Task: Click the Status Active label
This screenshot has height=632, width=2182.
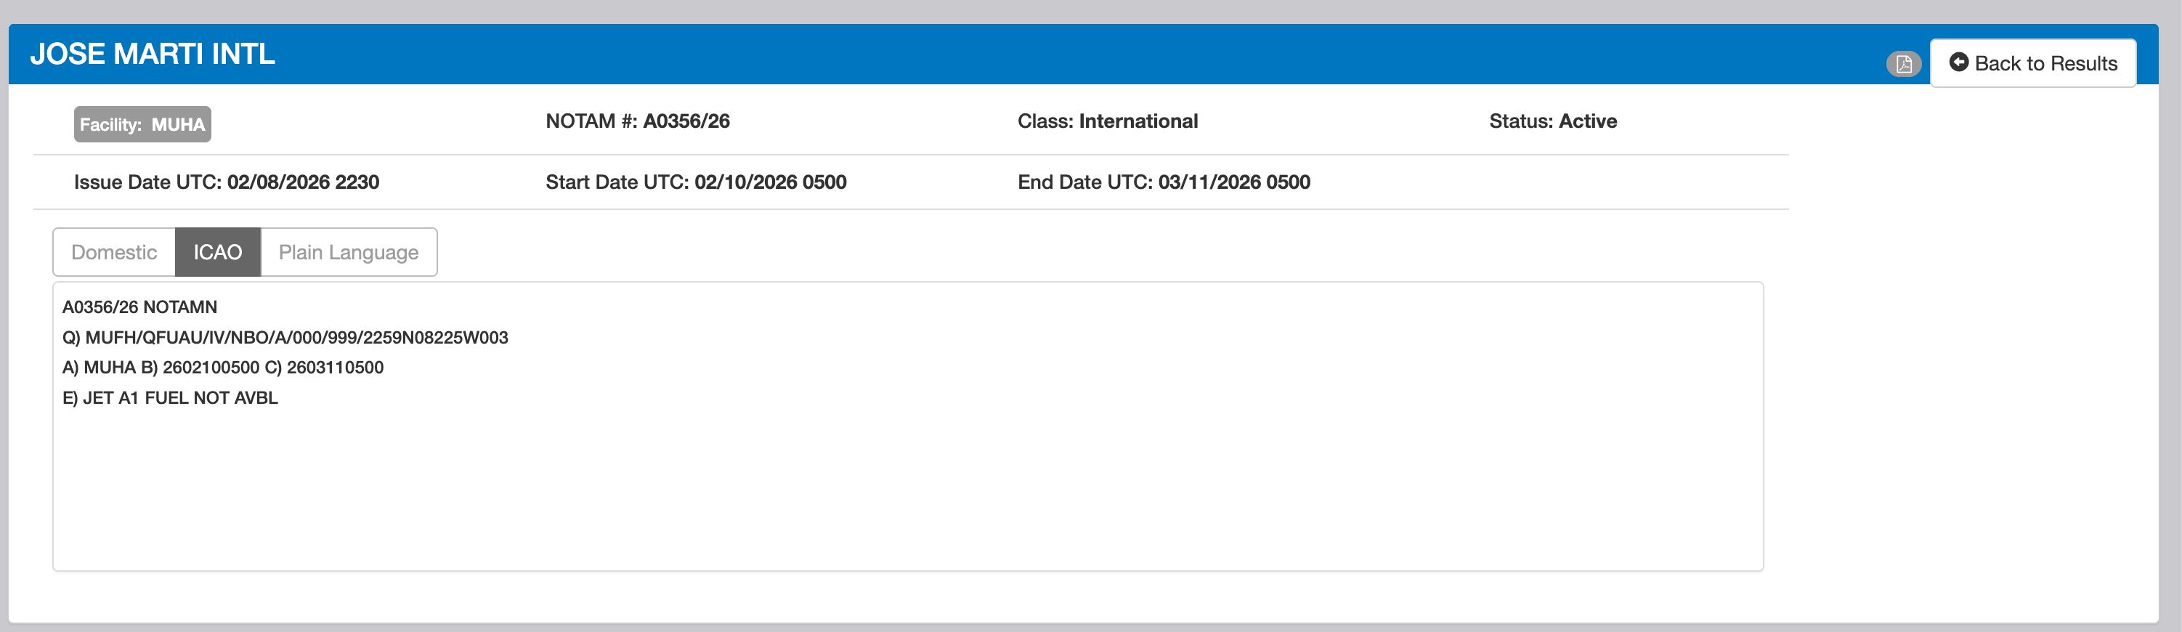Action: 1553,121
